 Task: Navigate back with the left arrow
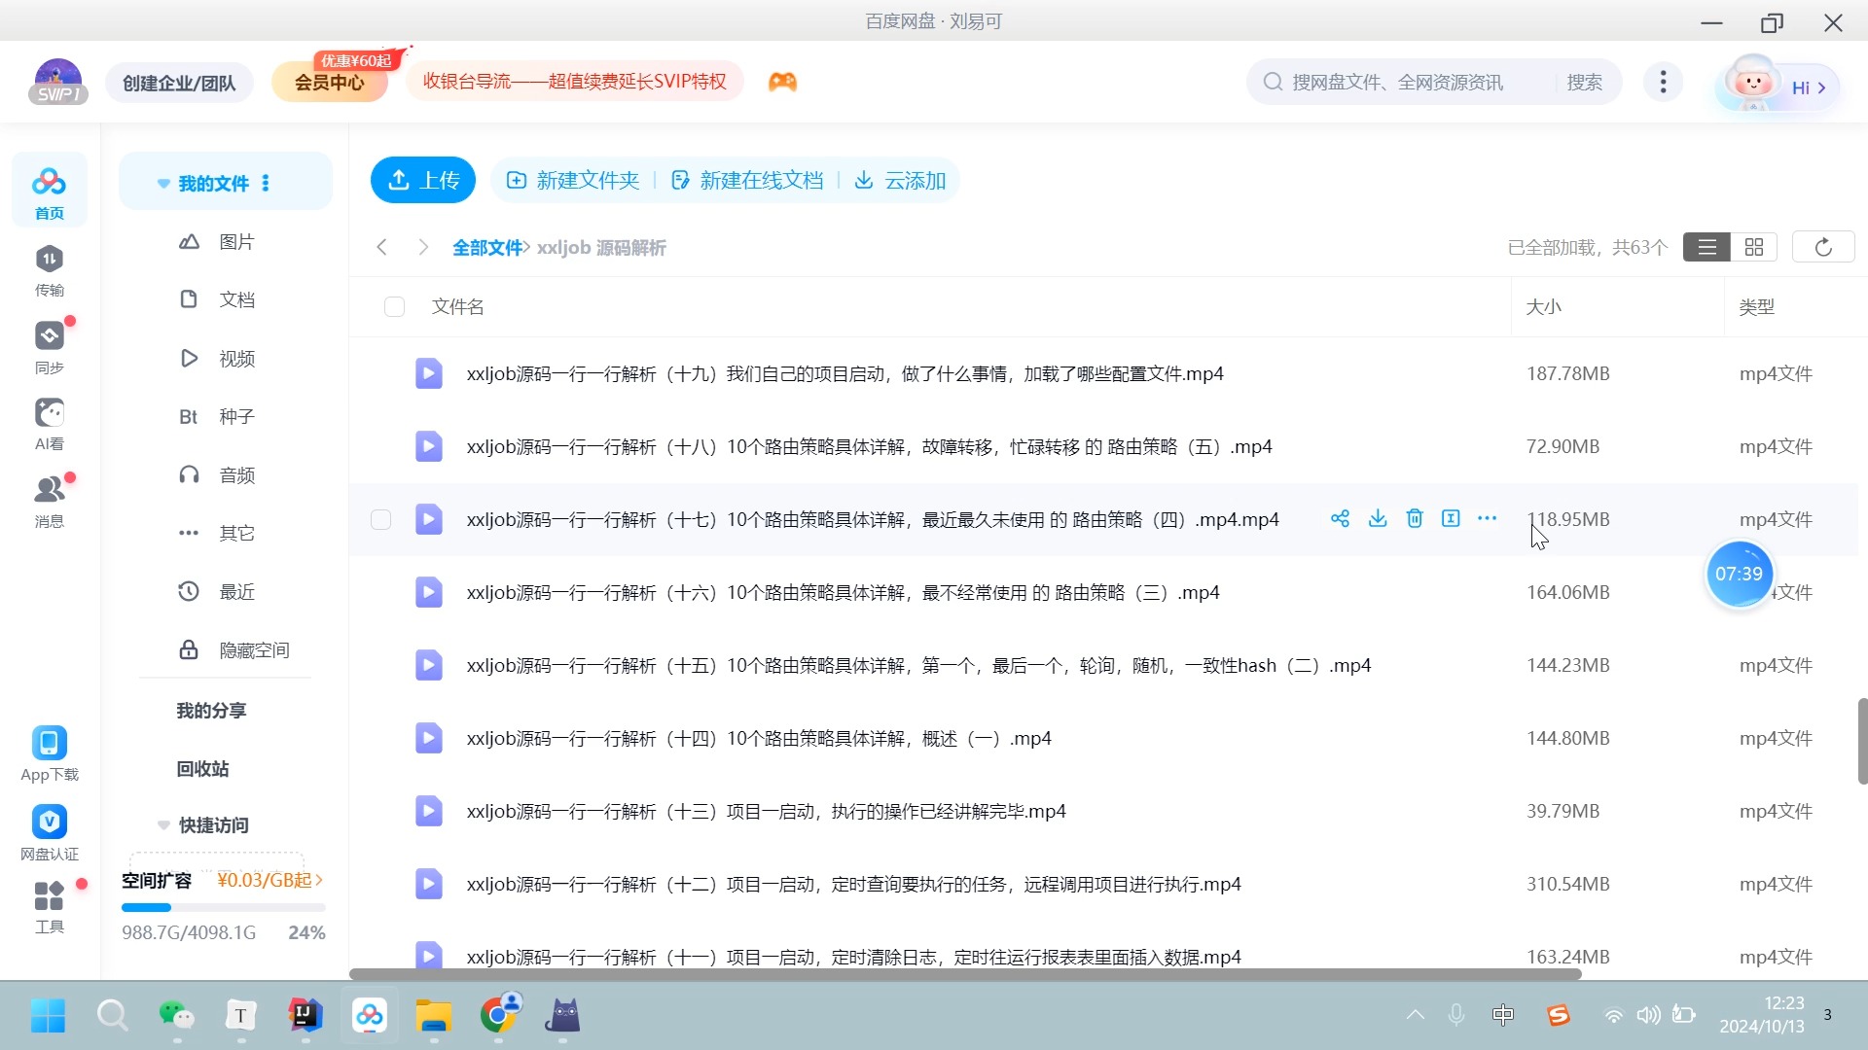click(x=382, y=247)
